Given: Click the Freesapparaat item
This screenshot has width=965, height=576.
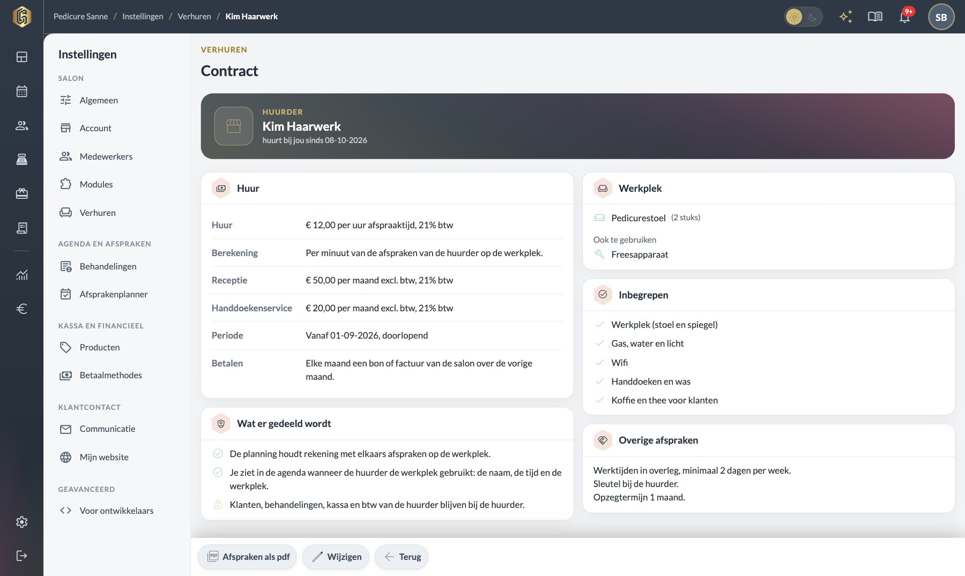Looking at the screenshot, I should click(640, 255).
